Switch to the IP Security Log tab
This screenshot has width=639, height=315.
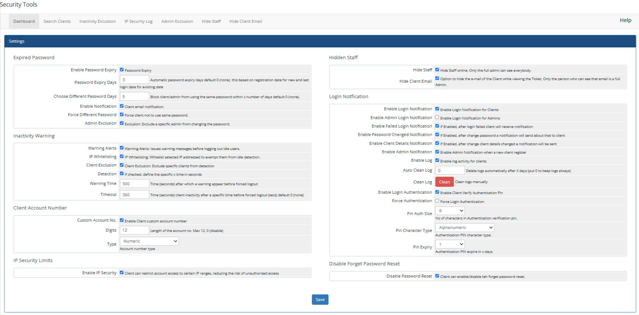[x=138, y=21]
